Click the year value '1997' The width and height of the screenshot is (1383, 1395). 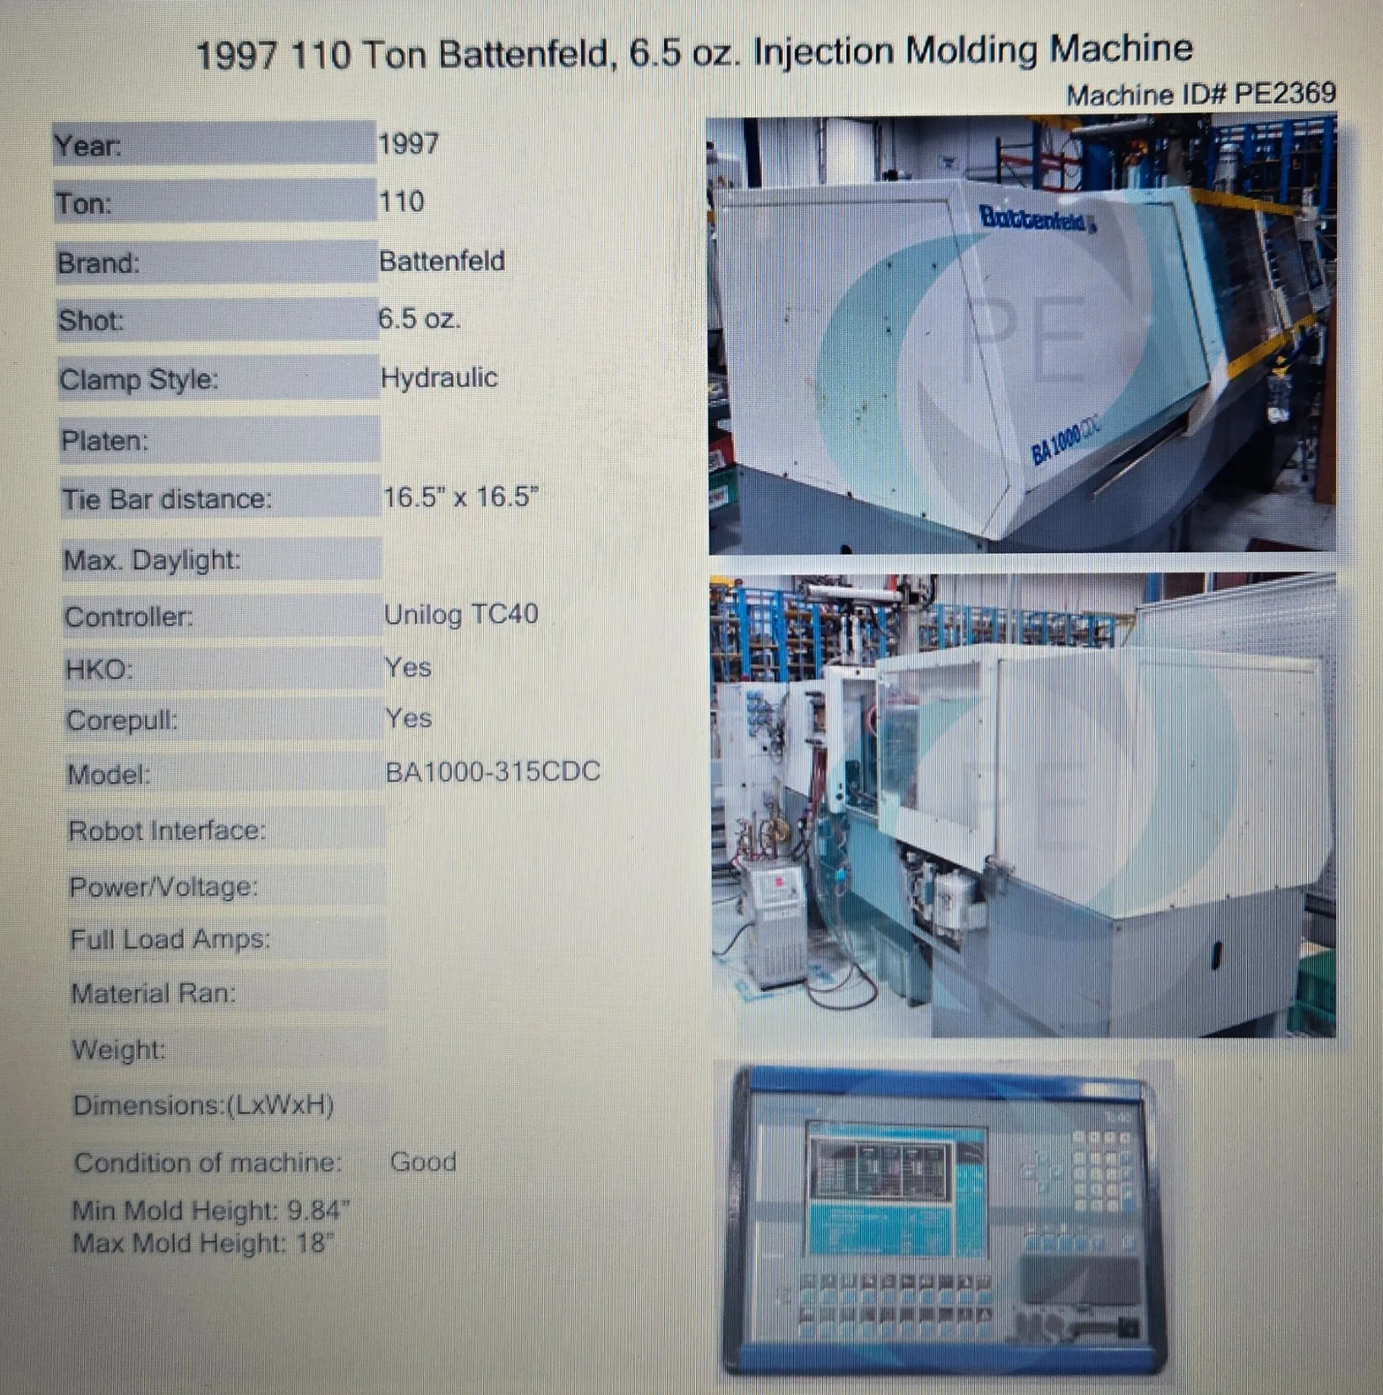tap(409, 144)
